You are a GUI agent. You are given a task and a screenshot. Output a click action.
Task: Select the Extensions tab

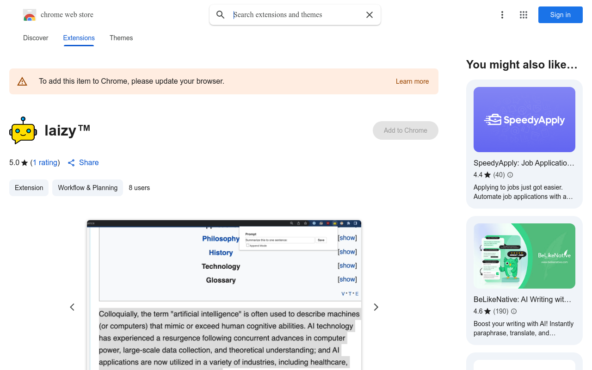[79, 38]
